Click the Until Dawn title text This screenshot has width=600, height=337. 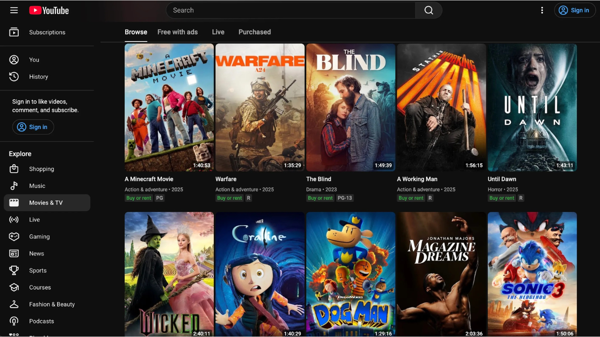click(502, 179)
